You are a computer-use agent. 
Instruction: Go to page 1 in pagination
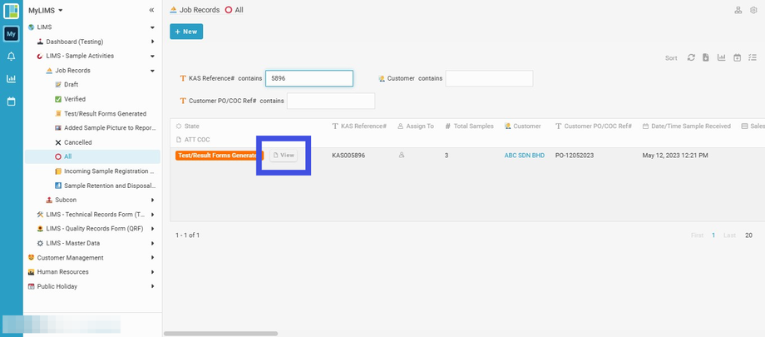713,235
